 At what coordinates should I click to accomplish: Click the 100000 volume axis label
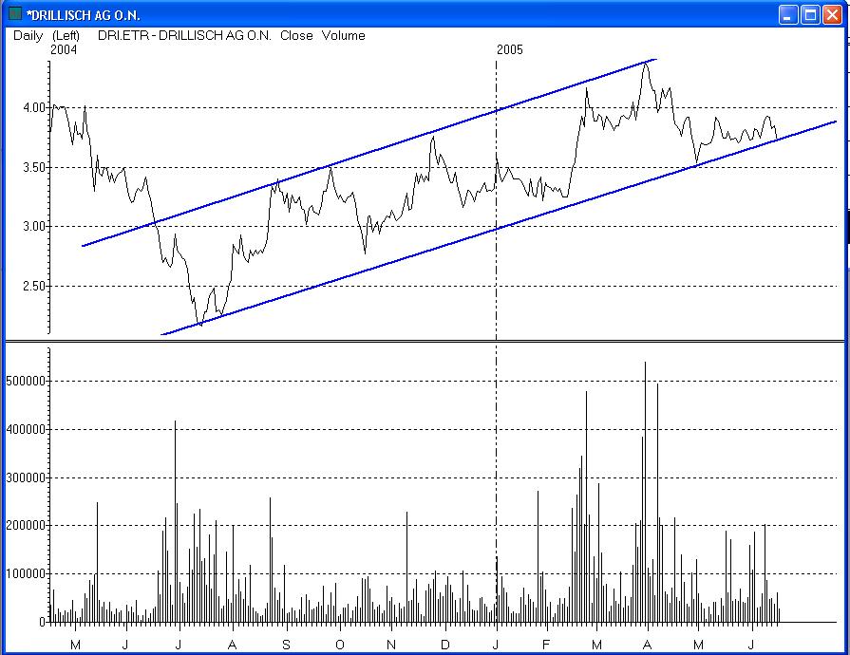pyautogui.click(x=26, y=573)
